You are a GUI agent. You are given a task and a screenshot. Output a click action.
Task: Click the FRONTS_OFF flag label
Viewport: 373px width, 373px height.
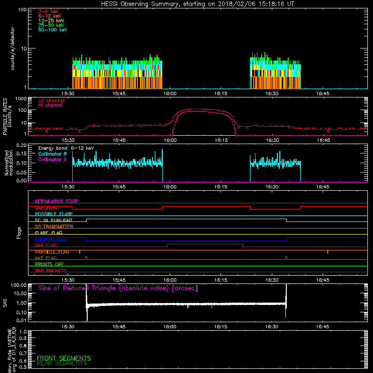click(49, 264)
